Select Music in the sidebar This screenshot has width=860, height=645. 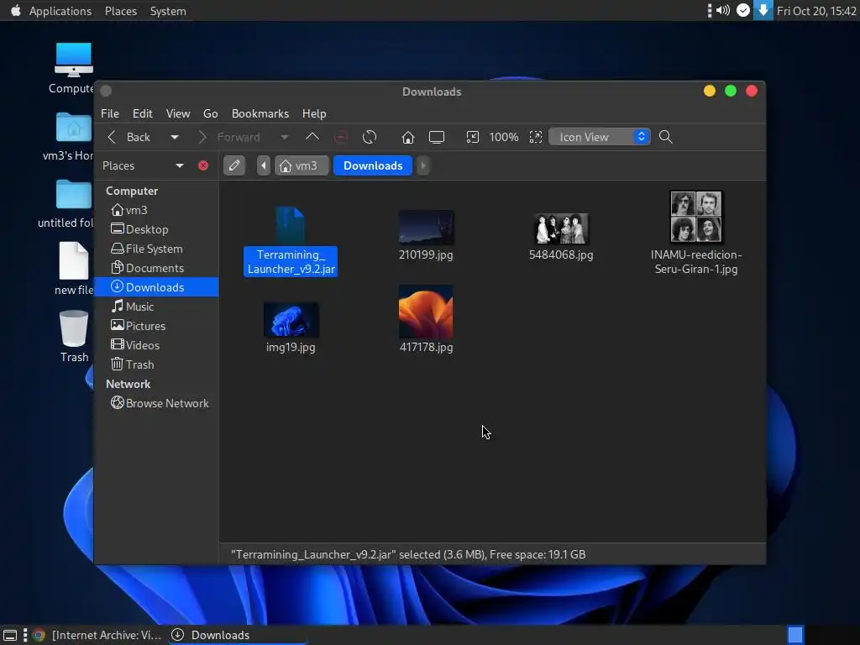156,307
